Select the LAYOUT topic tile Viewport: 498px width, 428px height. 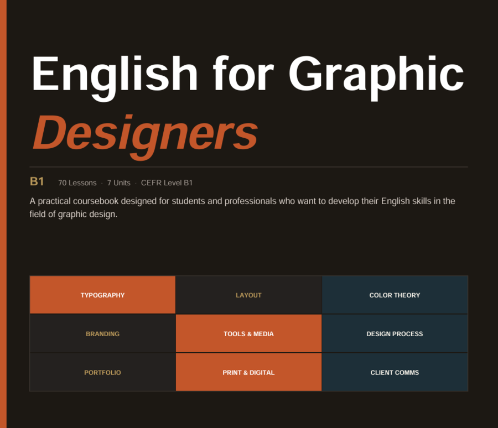pos(248,295)
